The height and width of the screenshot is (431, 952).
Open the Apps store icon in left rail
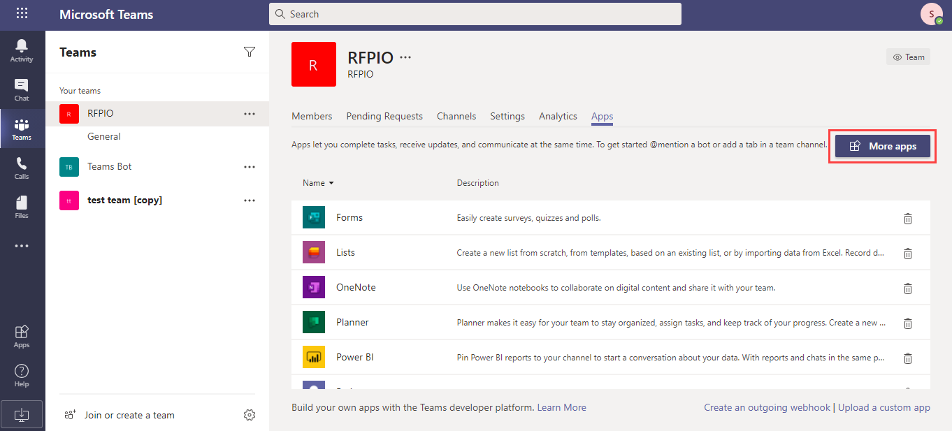tap(22, 336)
